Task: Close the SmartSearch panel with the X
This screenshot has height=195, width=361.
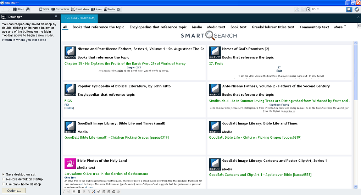Action: pyautogui.click(x=358, y=17)
